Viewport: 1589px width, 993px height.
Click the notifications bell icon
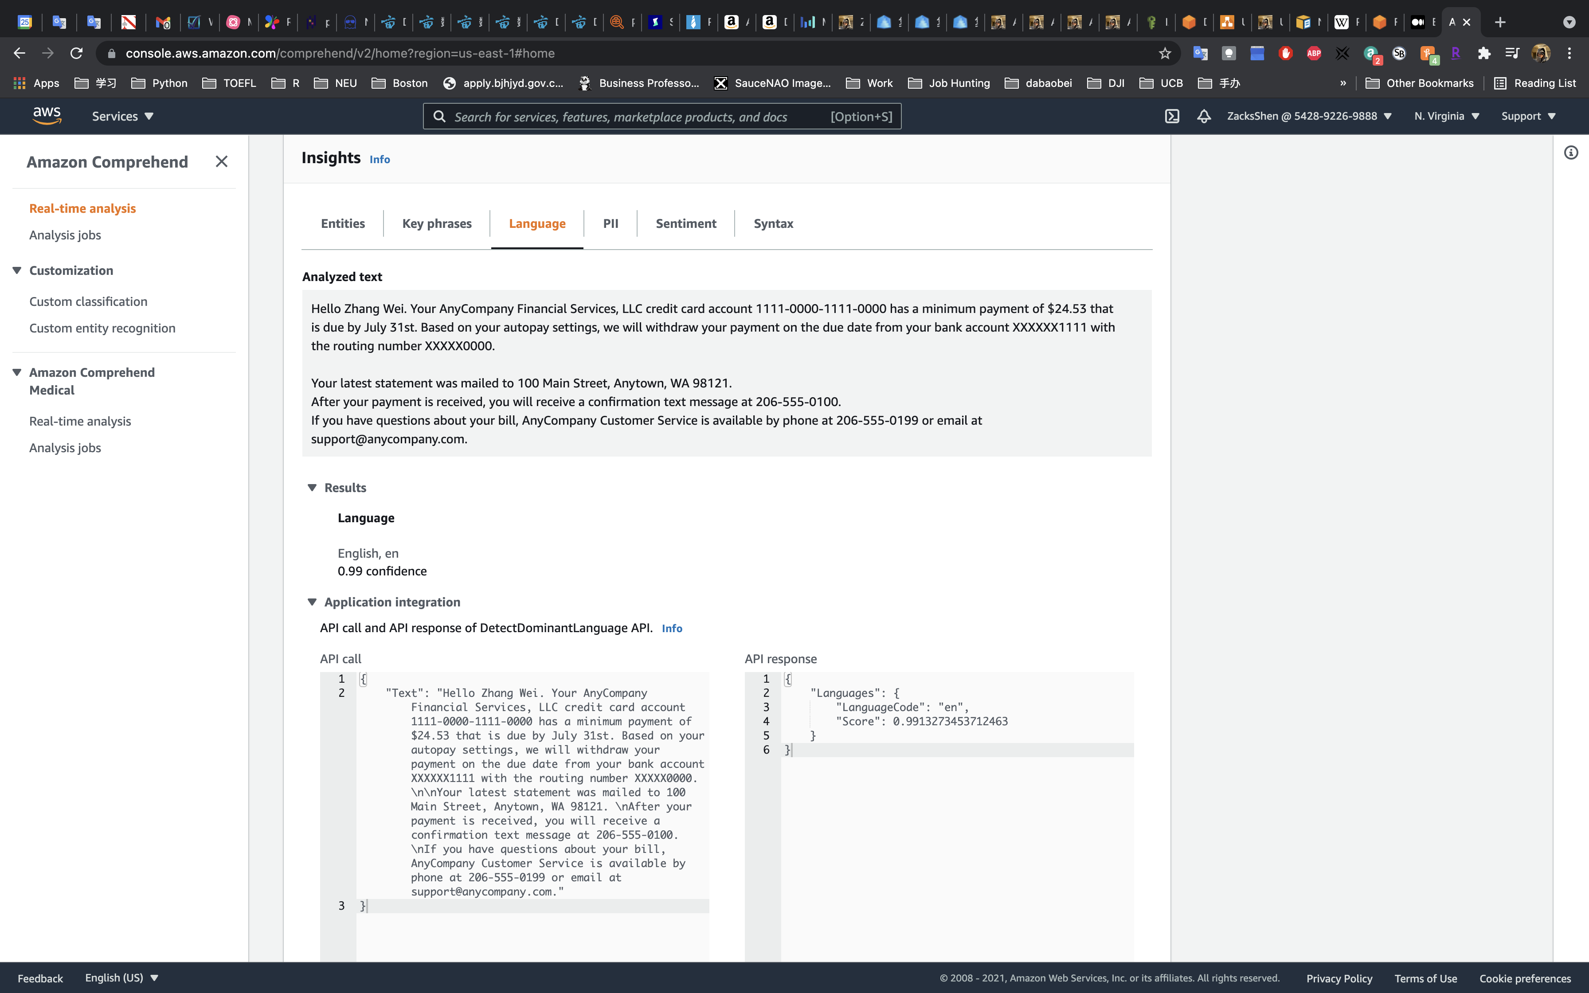pos(1204,116)
